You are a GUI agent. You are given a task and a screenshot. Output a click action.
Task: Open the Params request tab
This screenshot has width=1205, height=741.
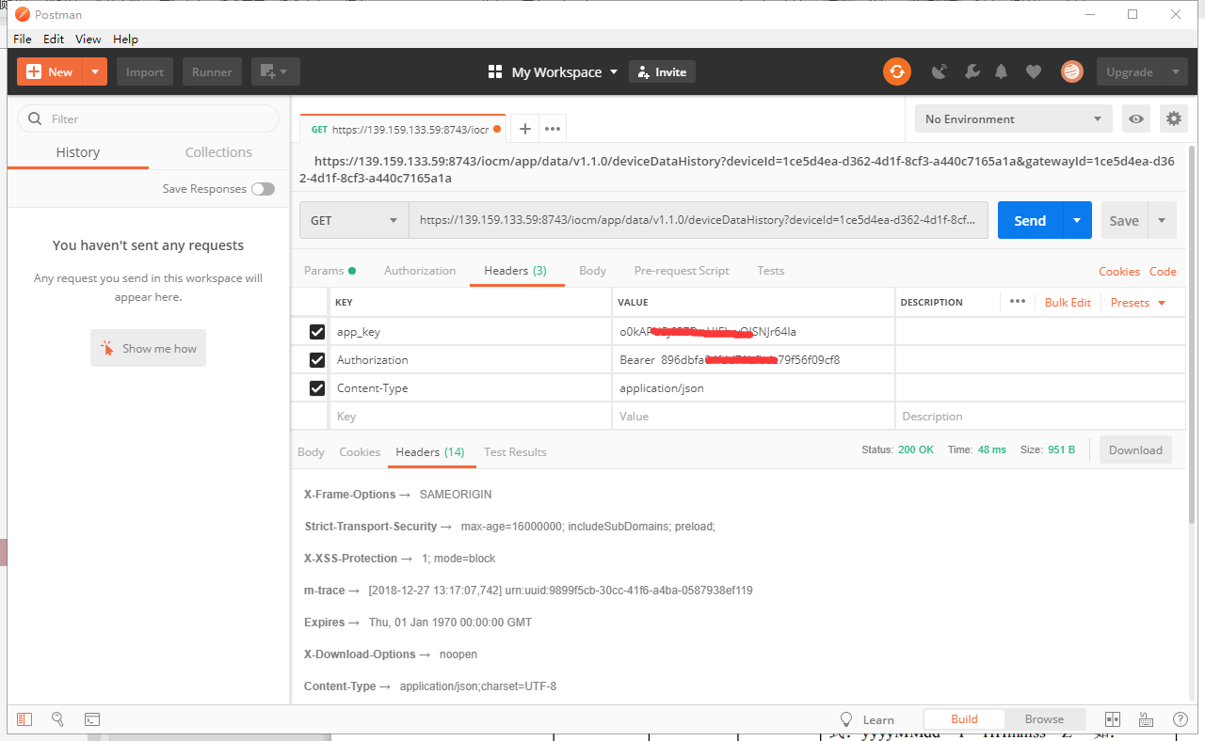[329, 270]
